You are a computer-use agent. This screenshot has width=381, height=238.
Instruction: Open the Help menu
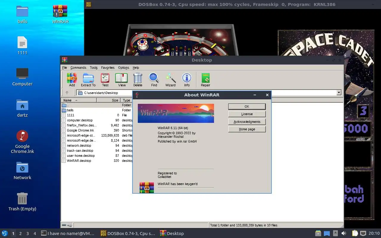(x=136, y=68)
